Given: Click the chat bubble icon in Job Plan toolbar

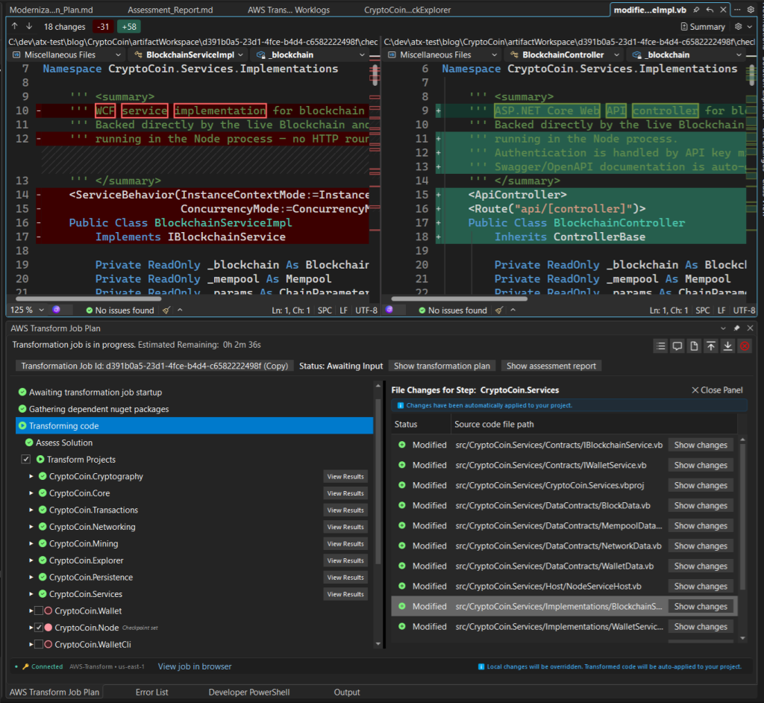Looking at the screenshot, I should point(677,346).
